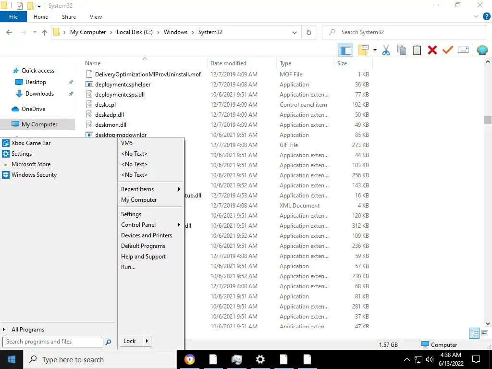Open the Share ribbon tab

(x=69, y=17)
